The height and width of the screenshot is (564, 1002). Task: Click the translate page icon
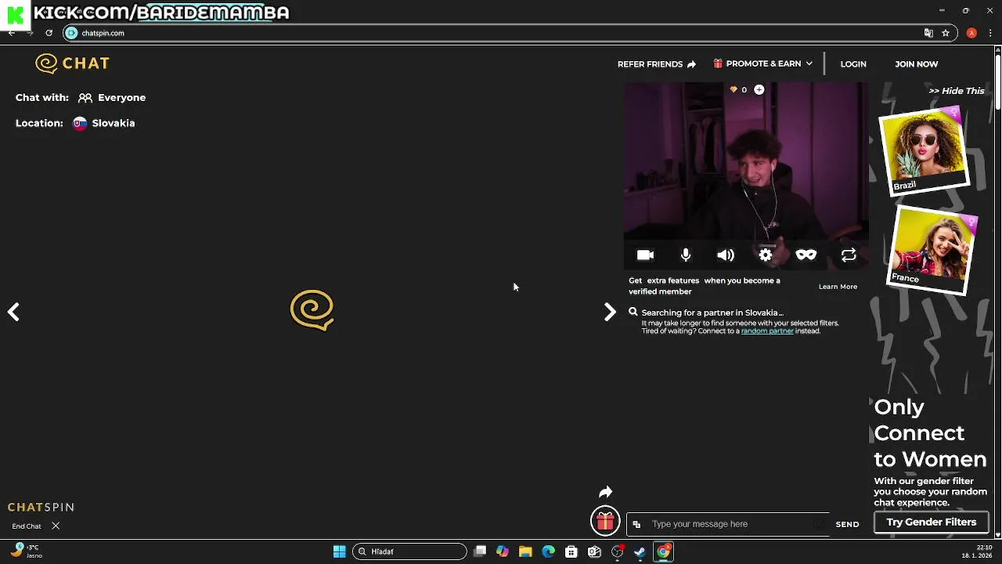pyautogui.click(x=928, y=33)
